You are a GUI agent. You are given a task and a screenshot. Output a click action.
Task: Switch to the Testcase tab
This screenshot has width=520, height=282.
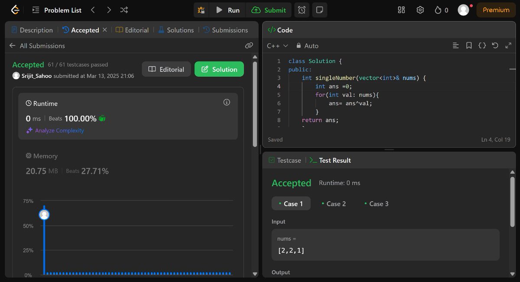pos(285,160)
